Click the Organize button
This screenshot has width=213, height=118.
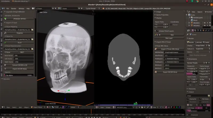tap(19, 33)
